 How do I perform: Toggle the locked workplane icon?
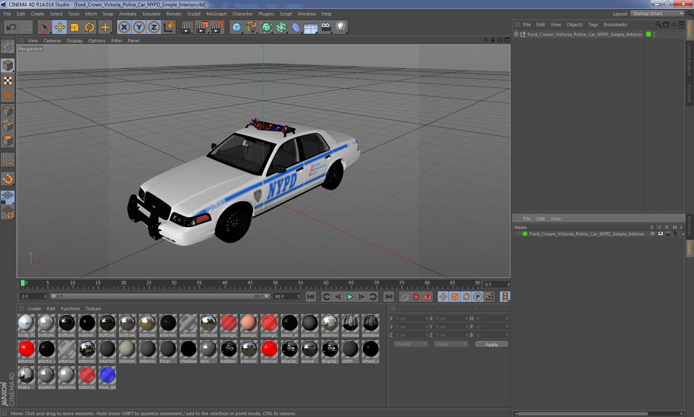click(8, 197)
